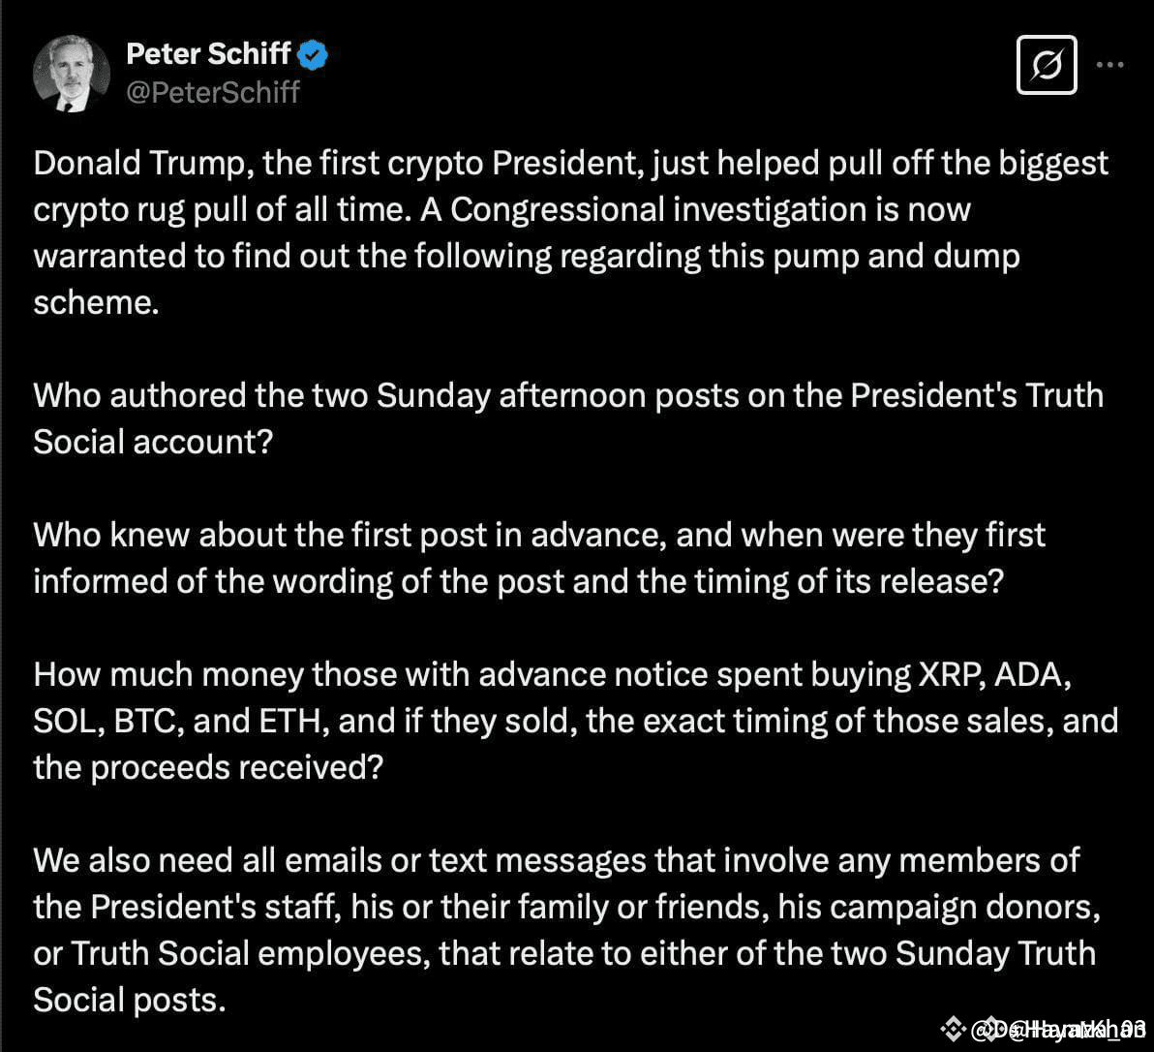
Task: Click the Binance diamond watermark logo
Action: pyautogui.click(x=953, y=1029)
